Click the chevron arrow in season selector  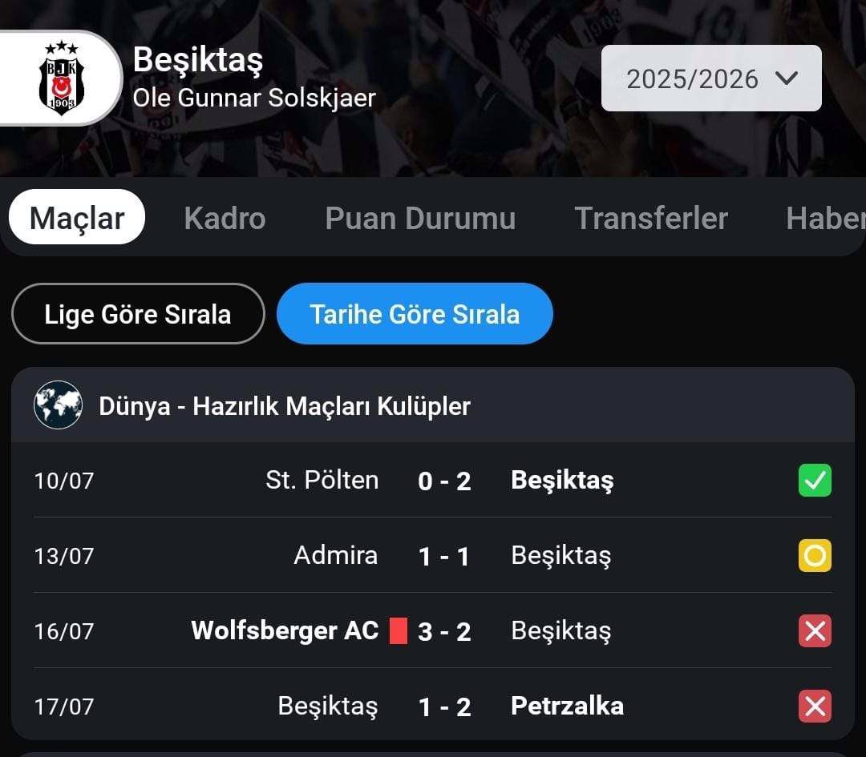[x=787, y=79]
